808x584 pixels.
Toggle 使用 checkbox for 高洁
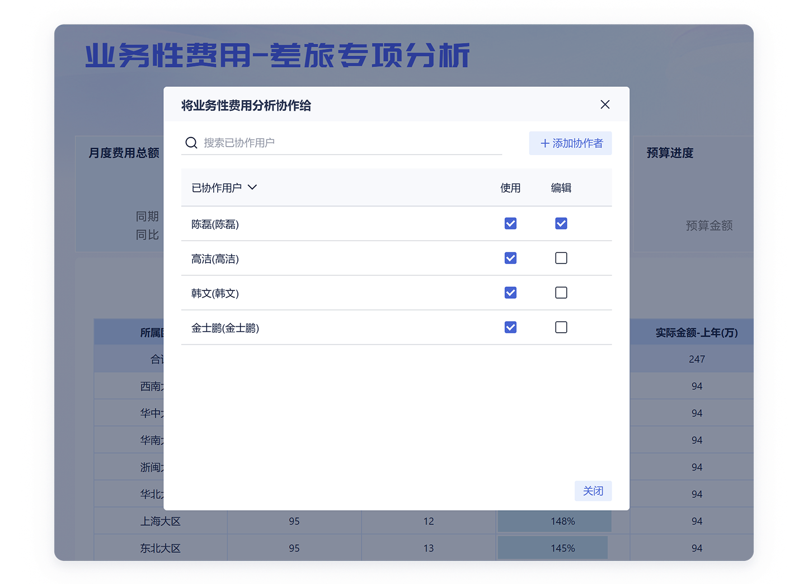pos(510,258)
